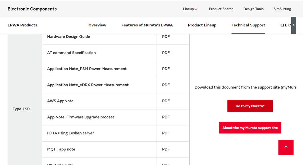Click the Type 1SC category cell
Screen dimensions: 303x165
click(x=25, y=99)
